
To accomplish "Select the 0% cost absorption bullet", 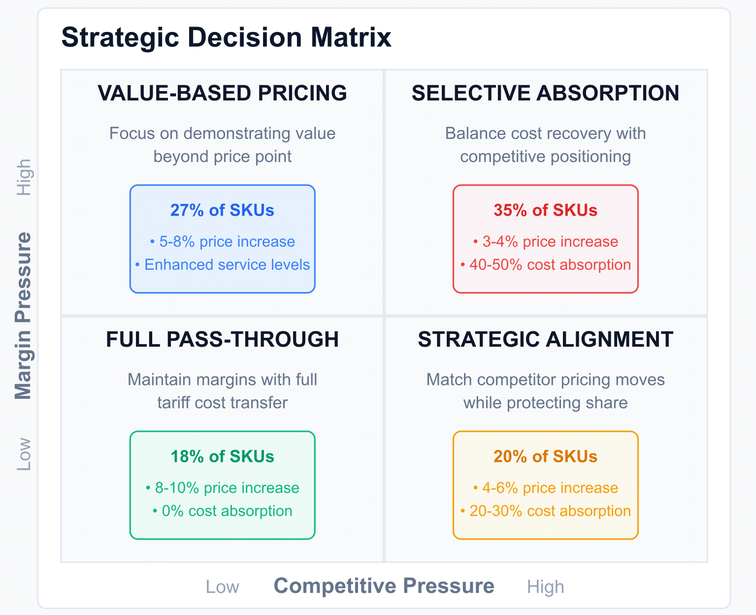I will [223, 511].
